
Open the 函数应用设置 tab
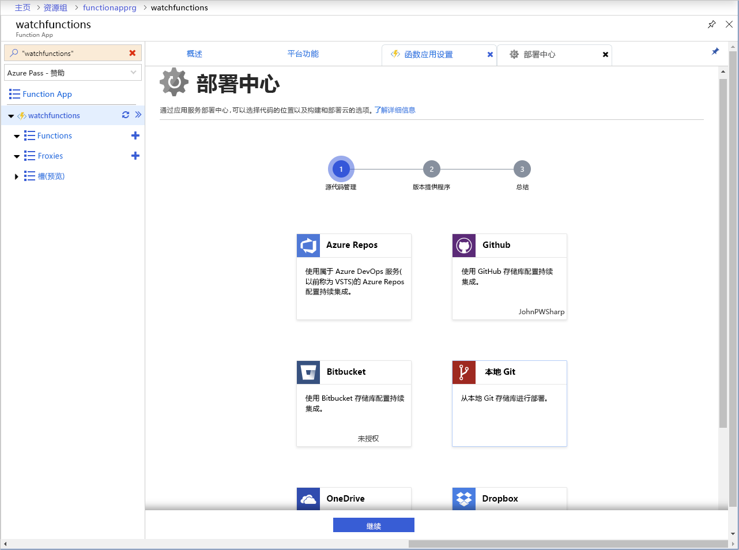pyautogui.click(x=439, y=55)
